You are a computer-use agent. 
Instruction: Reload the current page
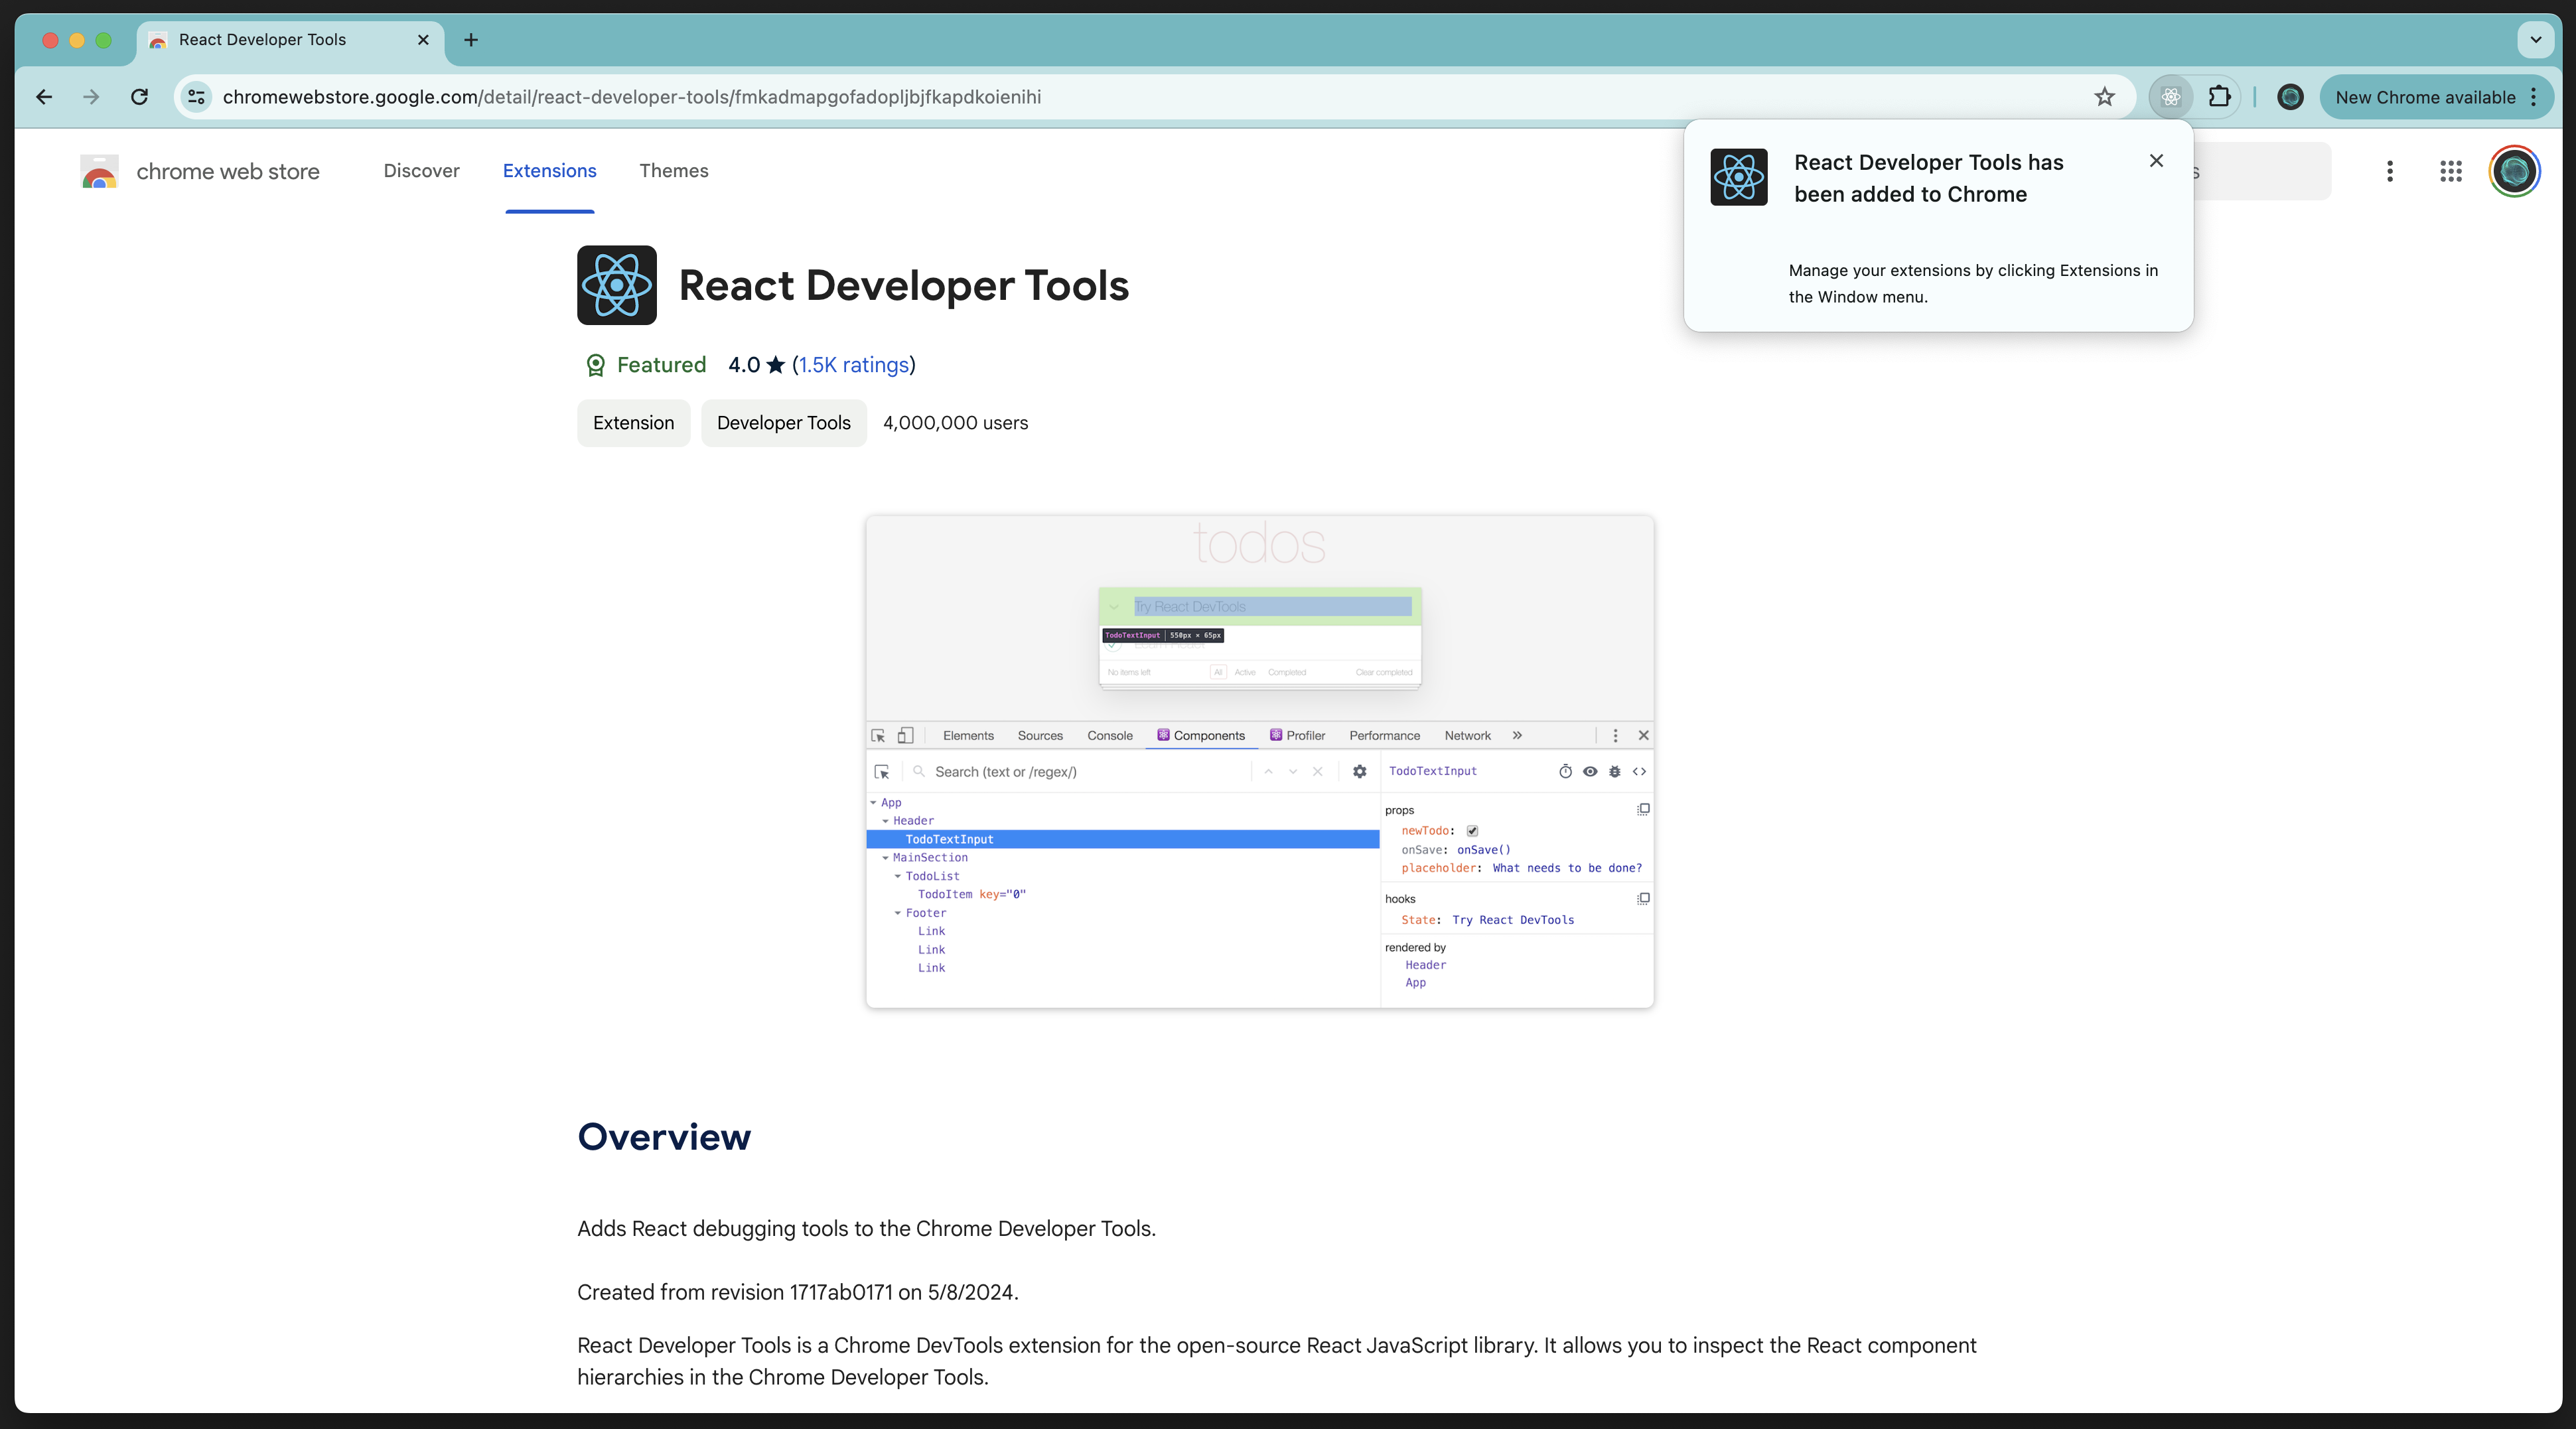(x=140, y=97)
